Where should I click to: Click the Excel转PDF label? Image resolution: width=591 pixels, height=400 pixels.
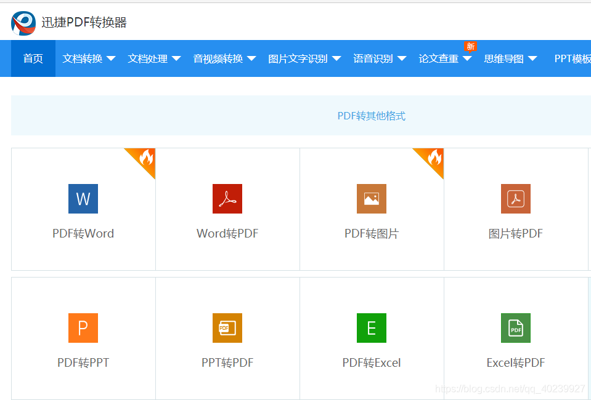[516, 362]
